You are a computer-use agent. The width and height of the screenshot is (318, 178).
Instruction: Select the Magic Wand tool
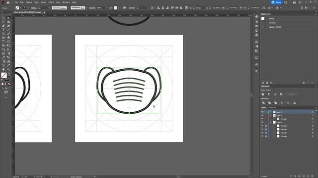[3, 22]
